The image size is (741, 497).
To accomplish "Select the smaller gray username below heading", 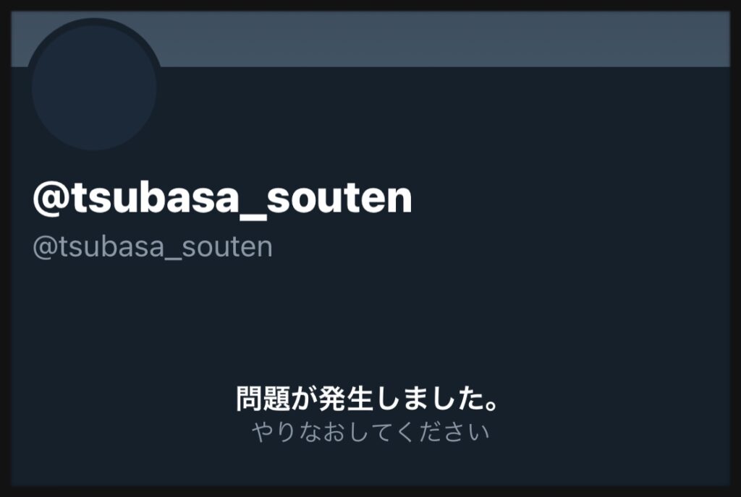I will click(x=153, y=247).
